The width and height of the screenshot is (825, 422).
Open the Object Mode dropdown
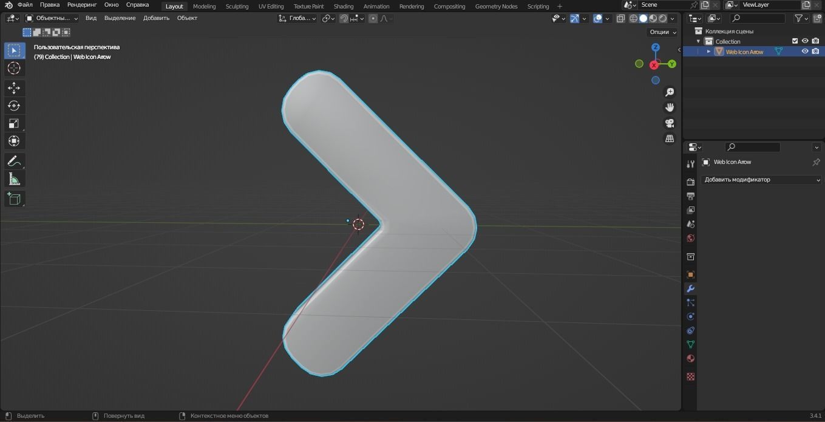pyautogui.click(x=52, y=18)
